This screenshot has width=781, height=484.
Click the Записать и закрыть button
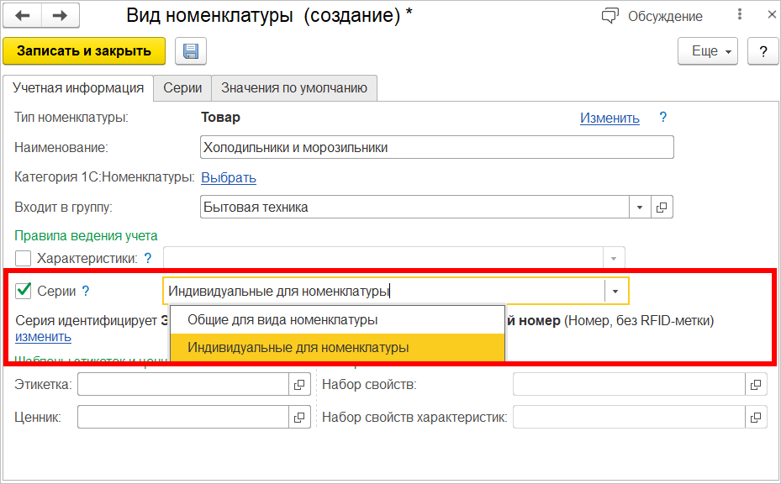pos(84,51)
